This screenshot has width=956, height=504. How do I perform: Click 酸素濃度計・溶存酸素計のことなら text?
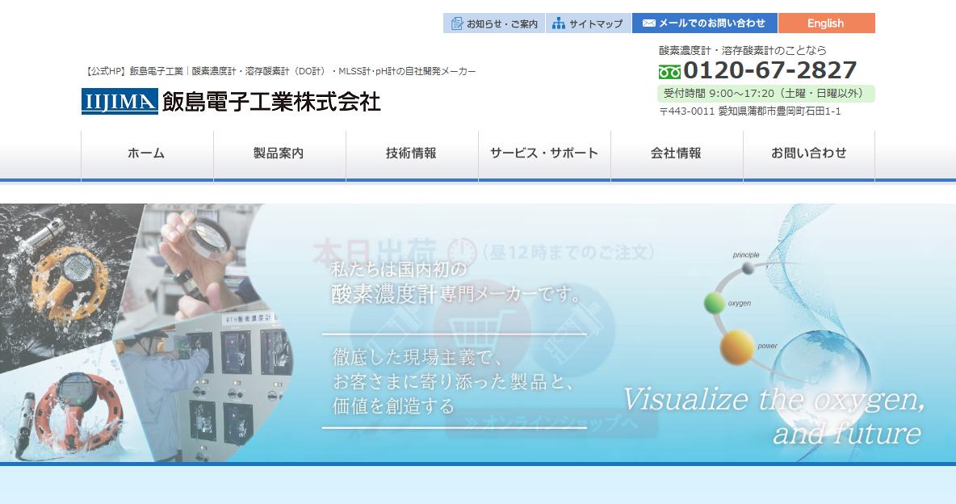pyautogui.click(x=743, y=50)
